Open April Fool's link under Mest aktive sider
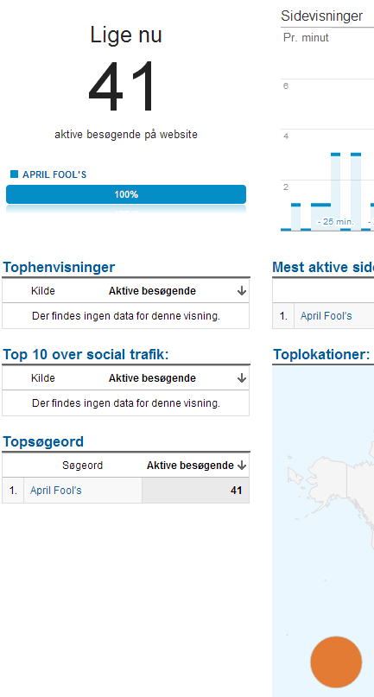Image resolution: width=374 pixels, height=697 pixels. (326, 316)
